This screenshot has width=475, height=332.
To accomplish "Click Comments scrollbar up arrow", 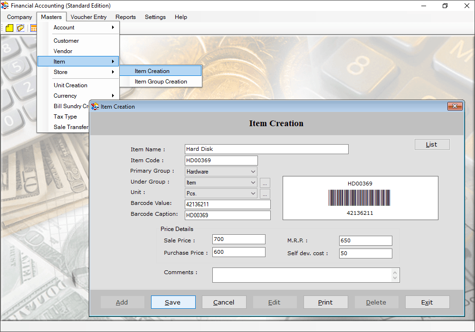I will [x=395, y=272].
